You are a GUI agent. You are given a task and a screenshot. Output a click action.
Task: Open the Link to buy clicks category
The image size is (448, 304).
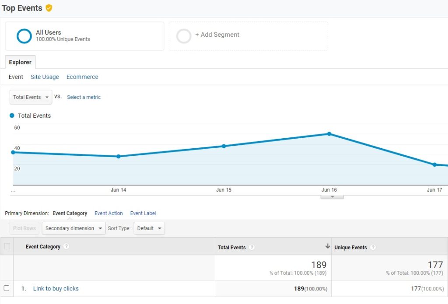(x=56, y=289)
